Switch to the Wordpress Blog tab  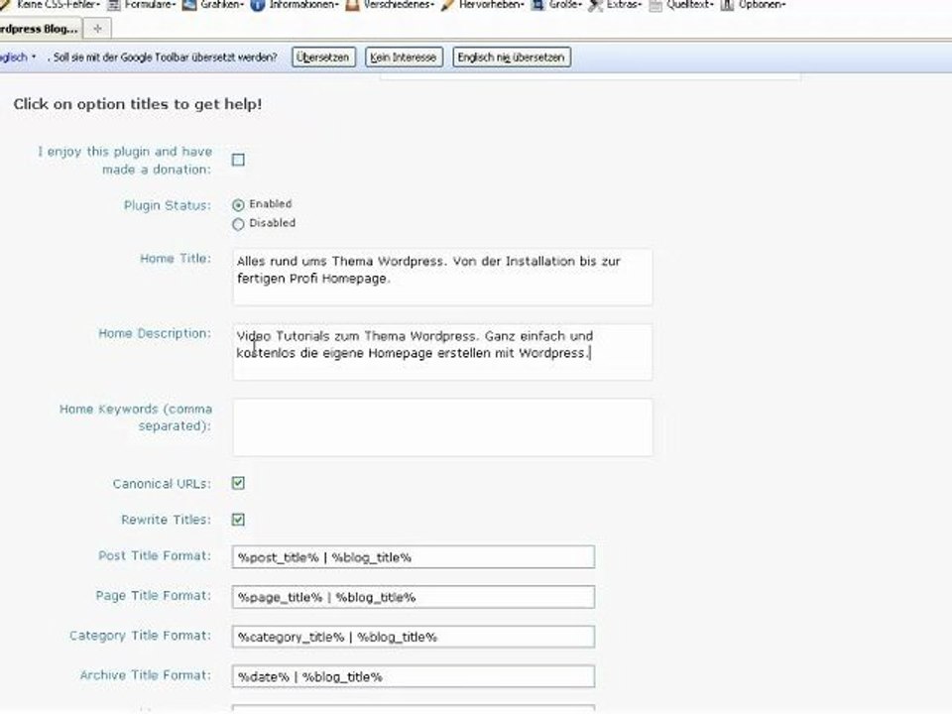(x=39, y=29)
